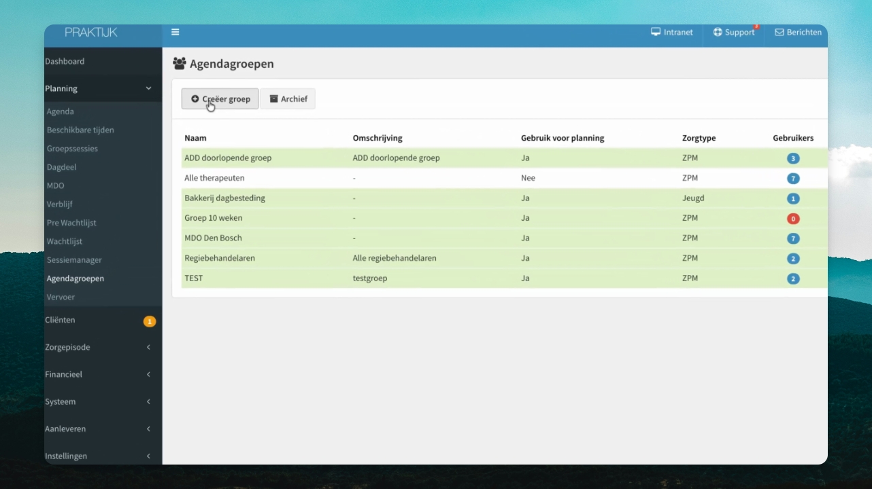Expand the Systeem menu section
The width and height of the screenshot is (872, 489).
click(x=103, y=401)
